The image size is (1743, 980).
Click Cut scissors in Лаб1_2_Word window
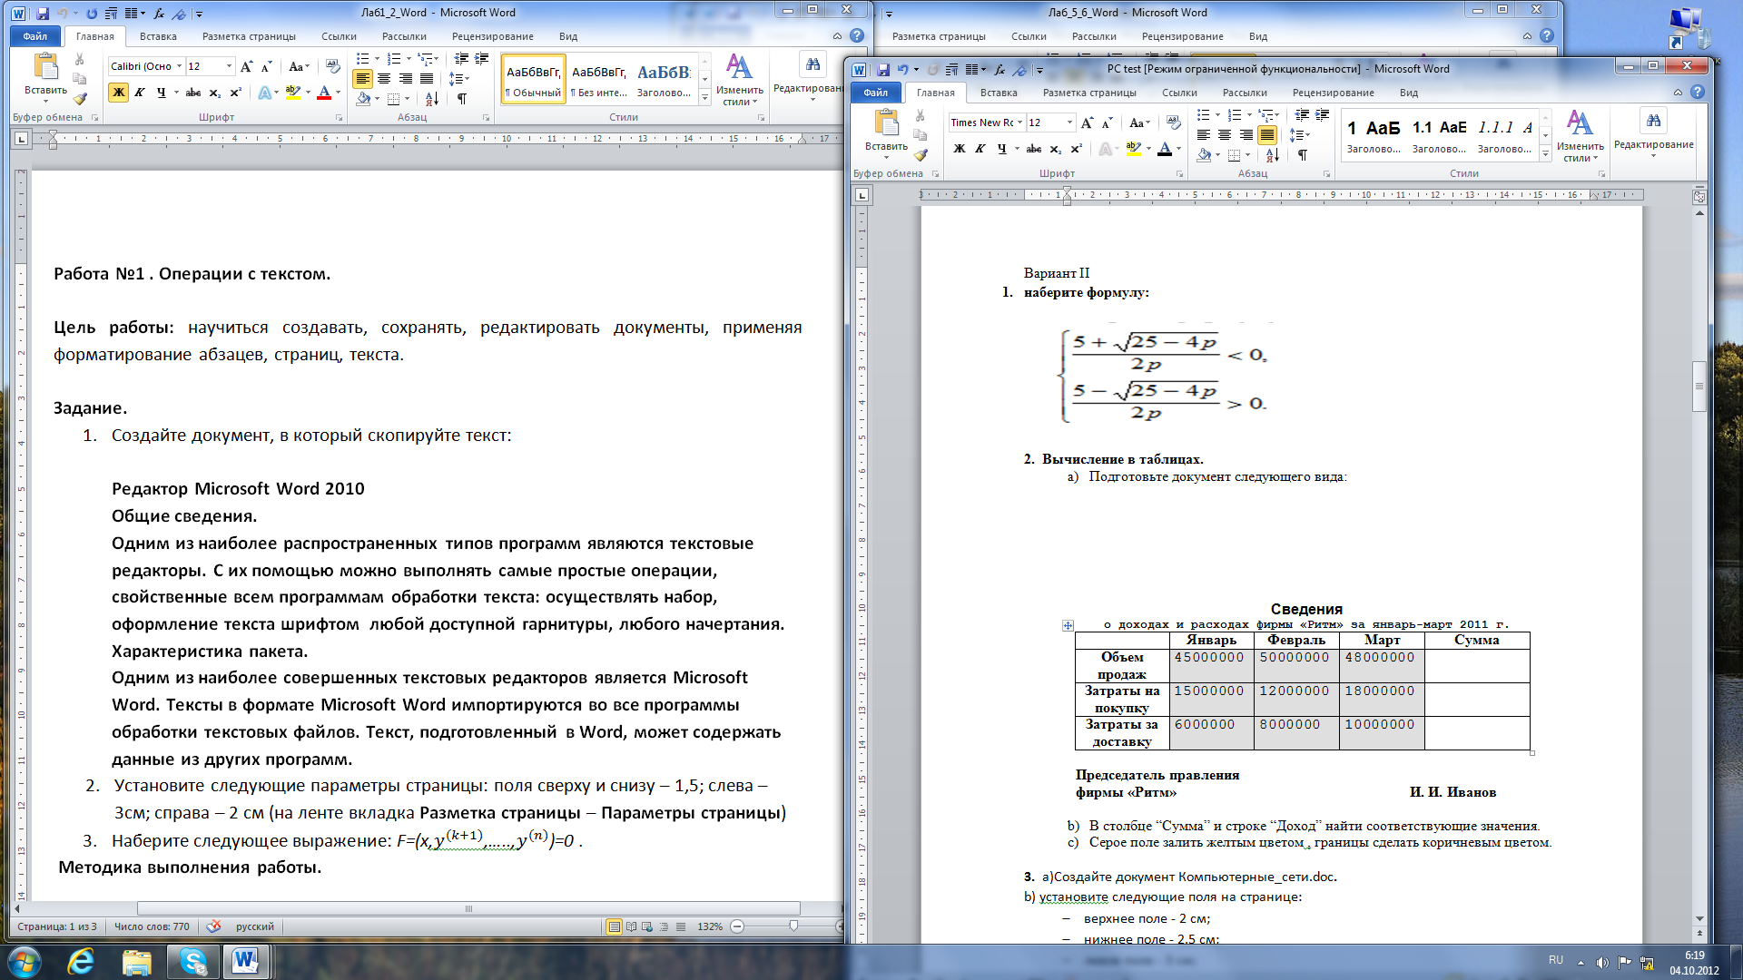pyautogui.click(x=79, y=60)
